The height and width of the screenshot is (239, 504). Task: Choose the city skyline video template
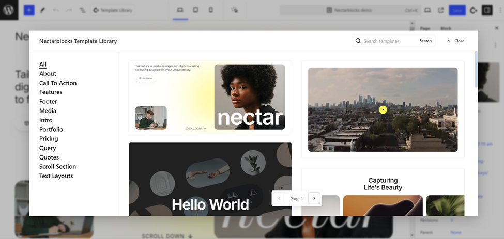click(383, 109)
